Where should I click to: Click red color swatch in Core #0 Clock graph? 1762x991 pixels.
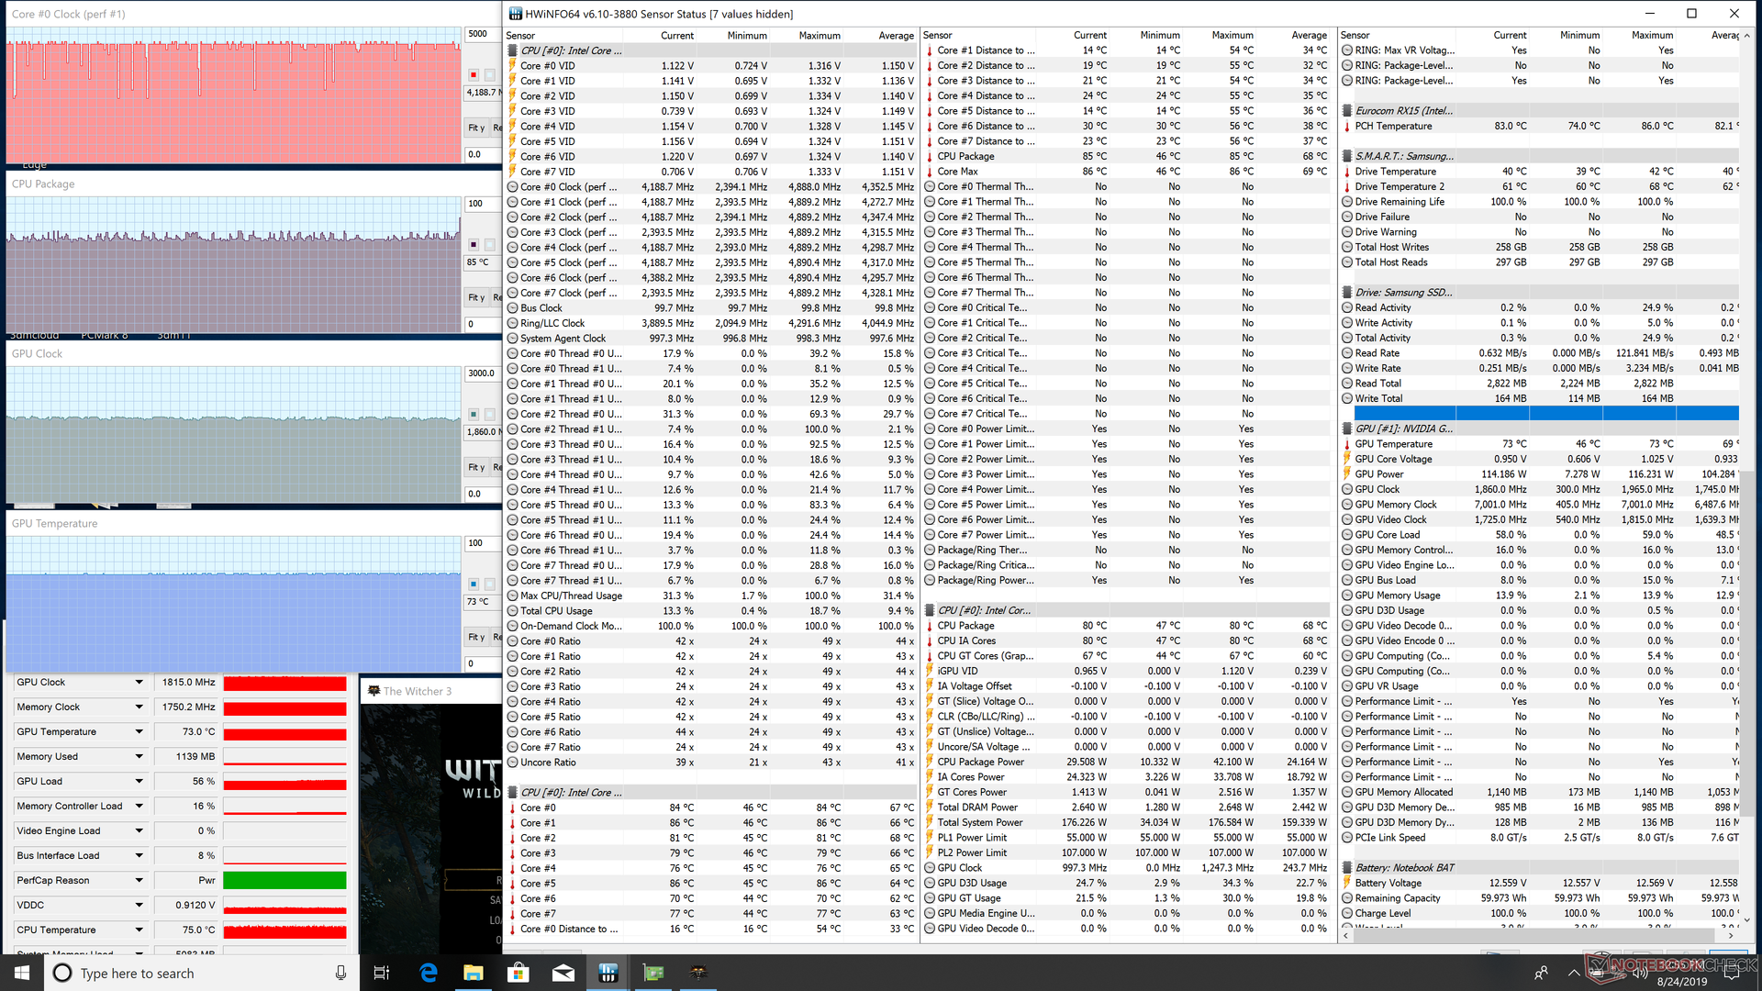coord(474,75)
